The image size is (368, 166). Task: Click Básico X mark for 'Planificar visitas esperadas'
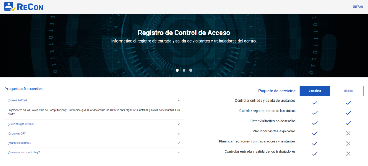(348, 133)
